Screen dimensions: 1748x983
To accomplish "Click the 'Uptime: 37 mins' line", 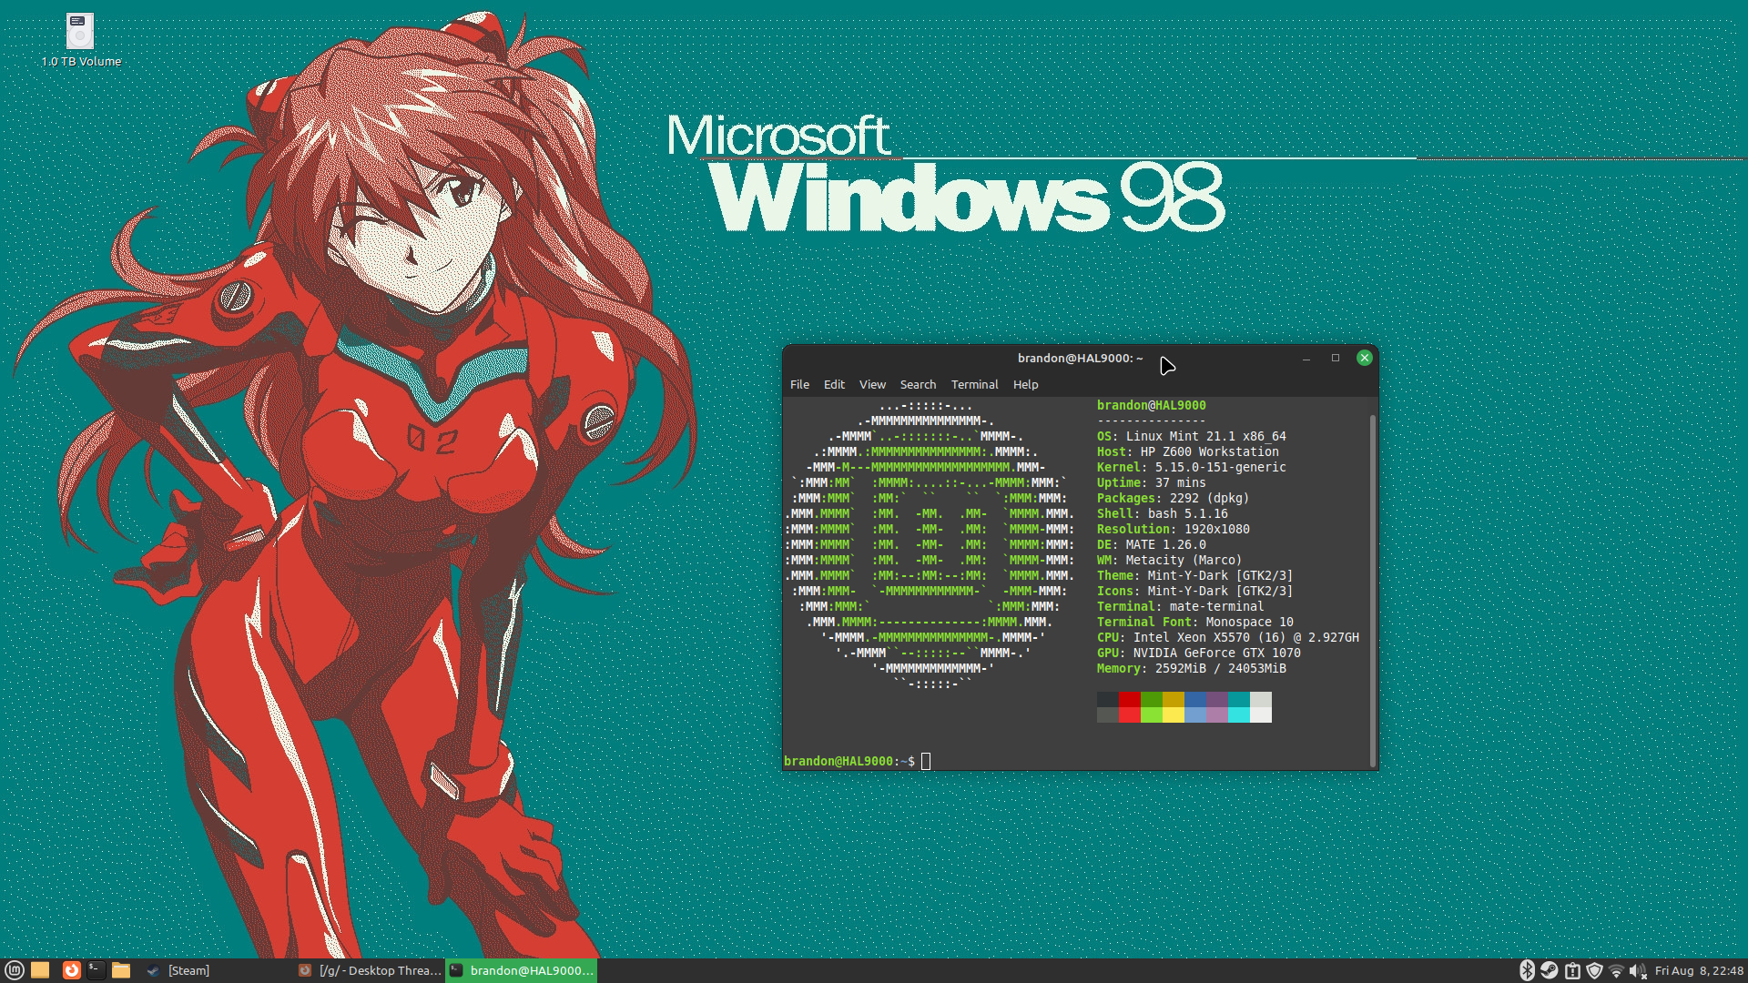I will 1151,483.
